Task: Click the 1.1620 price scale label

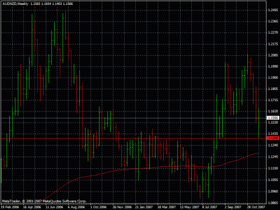Action: tap(273, 111)
